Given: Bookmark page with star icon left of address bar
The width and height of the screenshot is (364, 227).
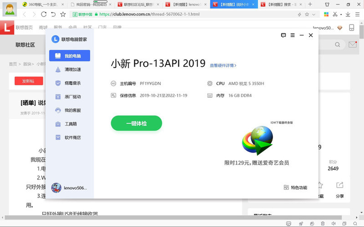Looking at the screenshot, I should click(x=63, y=15).
